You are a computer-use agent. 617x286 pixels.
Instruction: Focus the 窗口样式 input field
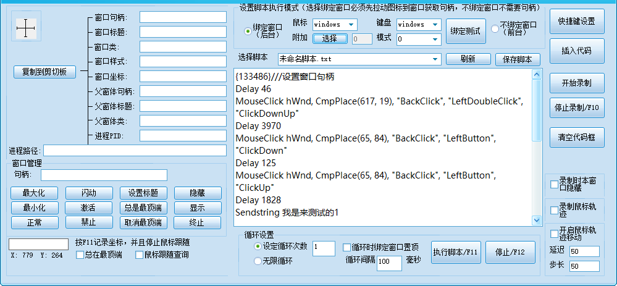pyautogui.click(x=183, y=62)
